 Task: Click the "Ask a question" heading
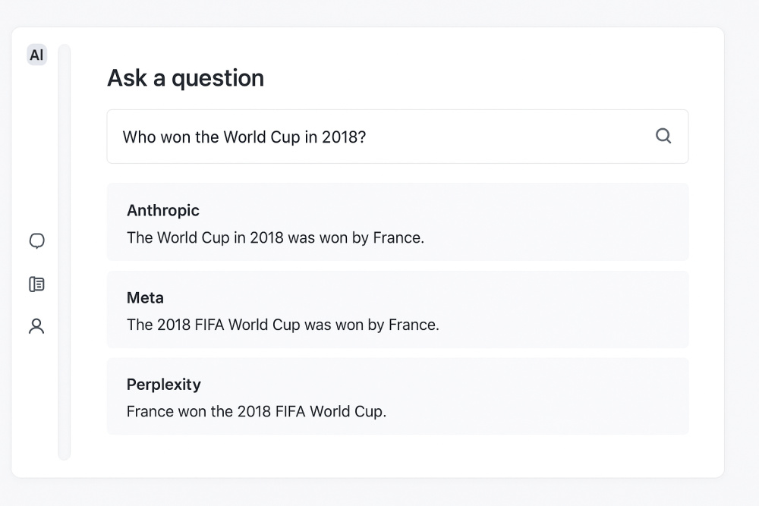[x=185, y=77]
